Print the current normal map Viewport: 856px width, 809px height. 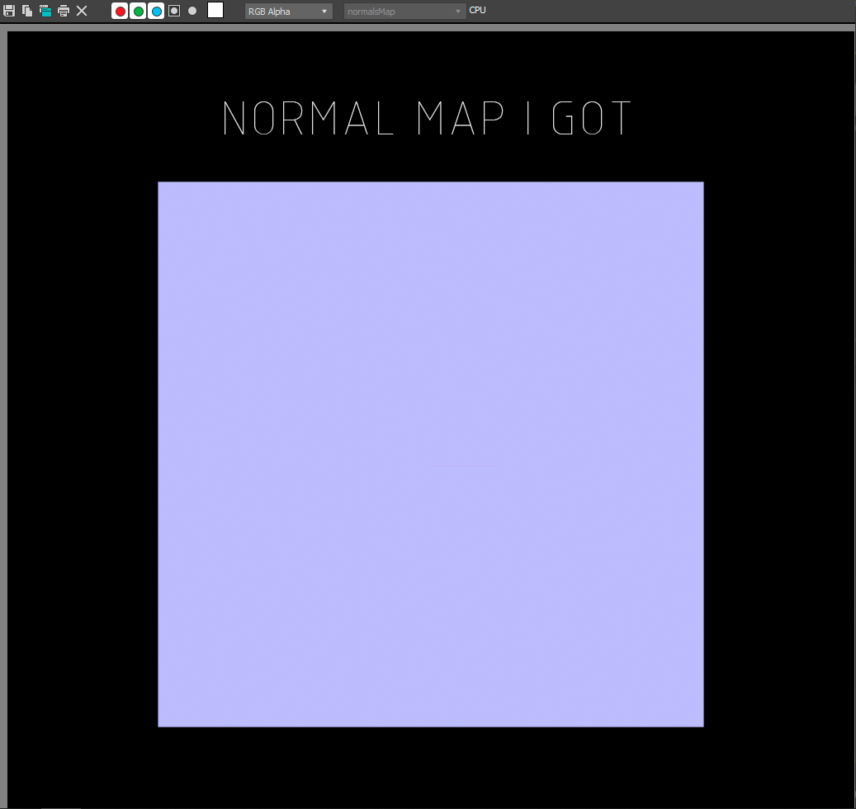[64, 11]
